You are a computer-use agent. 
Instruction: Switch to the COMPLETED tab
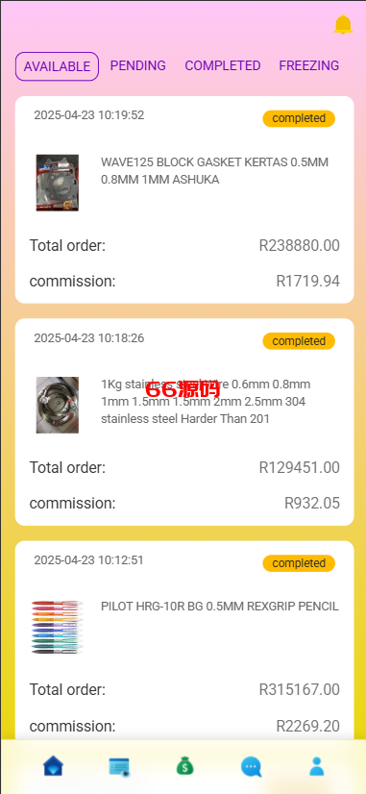[223, 65]
